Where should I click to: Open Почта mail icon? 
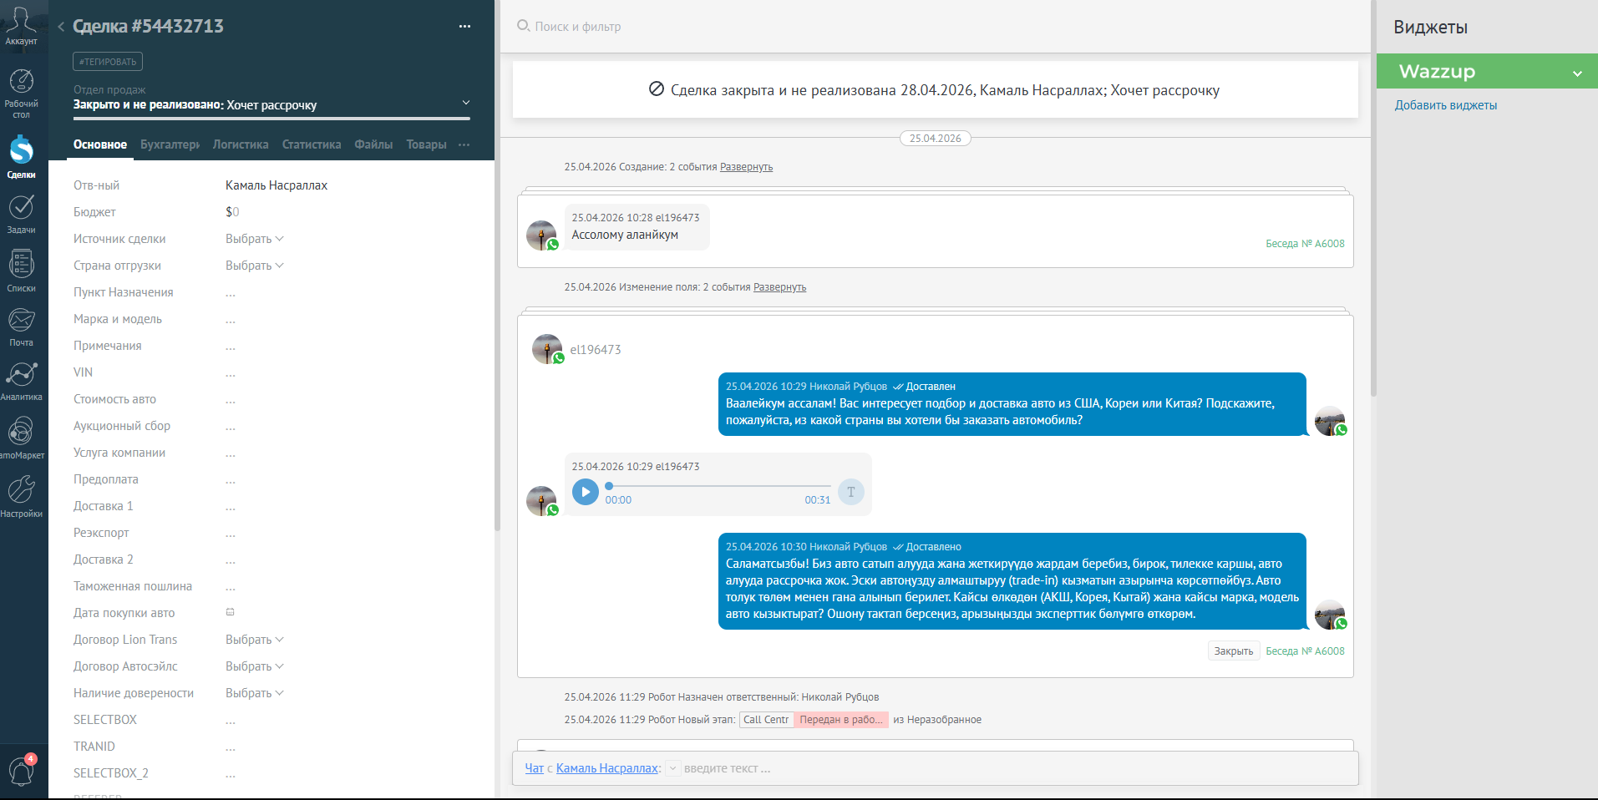coord(21,320)
